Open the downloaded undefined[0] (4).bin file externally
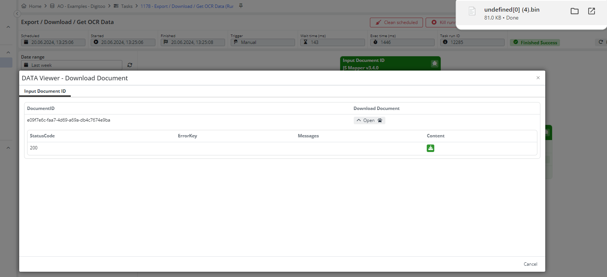 click(591, 11)
